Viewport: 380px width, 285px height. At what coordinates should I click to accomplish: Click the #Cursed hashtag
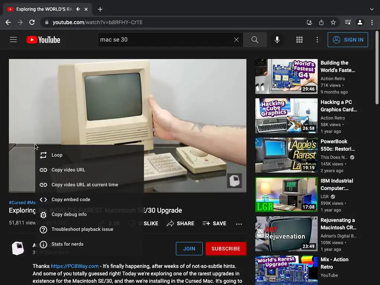17,202
